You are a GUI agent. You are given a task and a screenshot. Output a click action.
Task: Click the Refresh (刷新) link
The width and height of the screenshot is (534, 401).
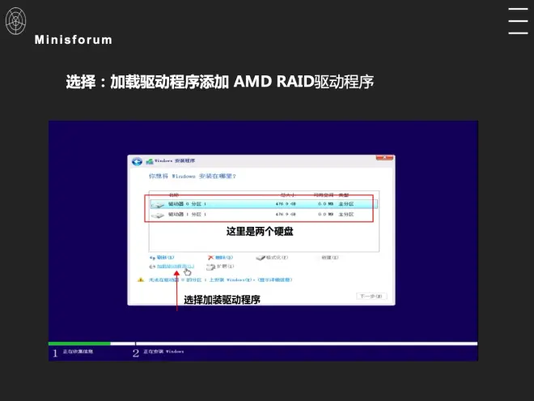[x=166, y=258]
